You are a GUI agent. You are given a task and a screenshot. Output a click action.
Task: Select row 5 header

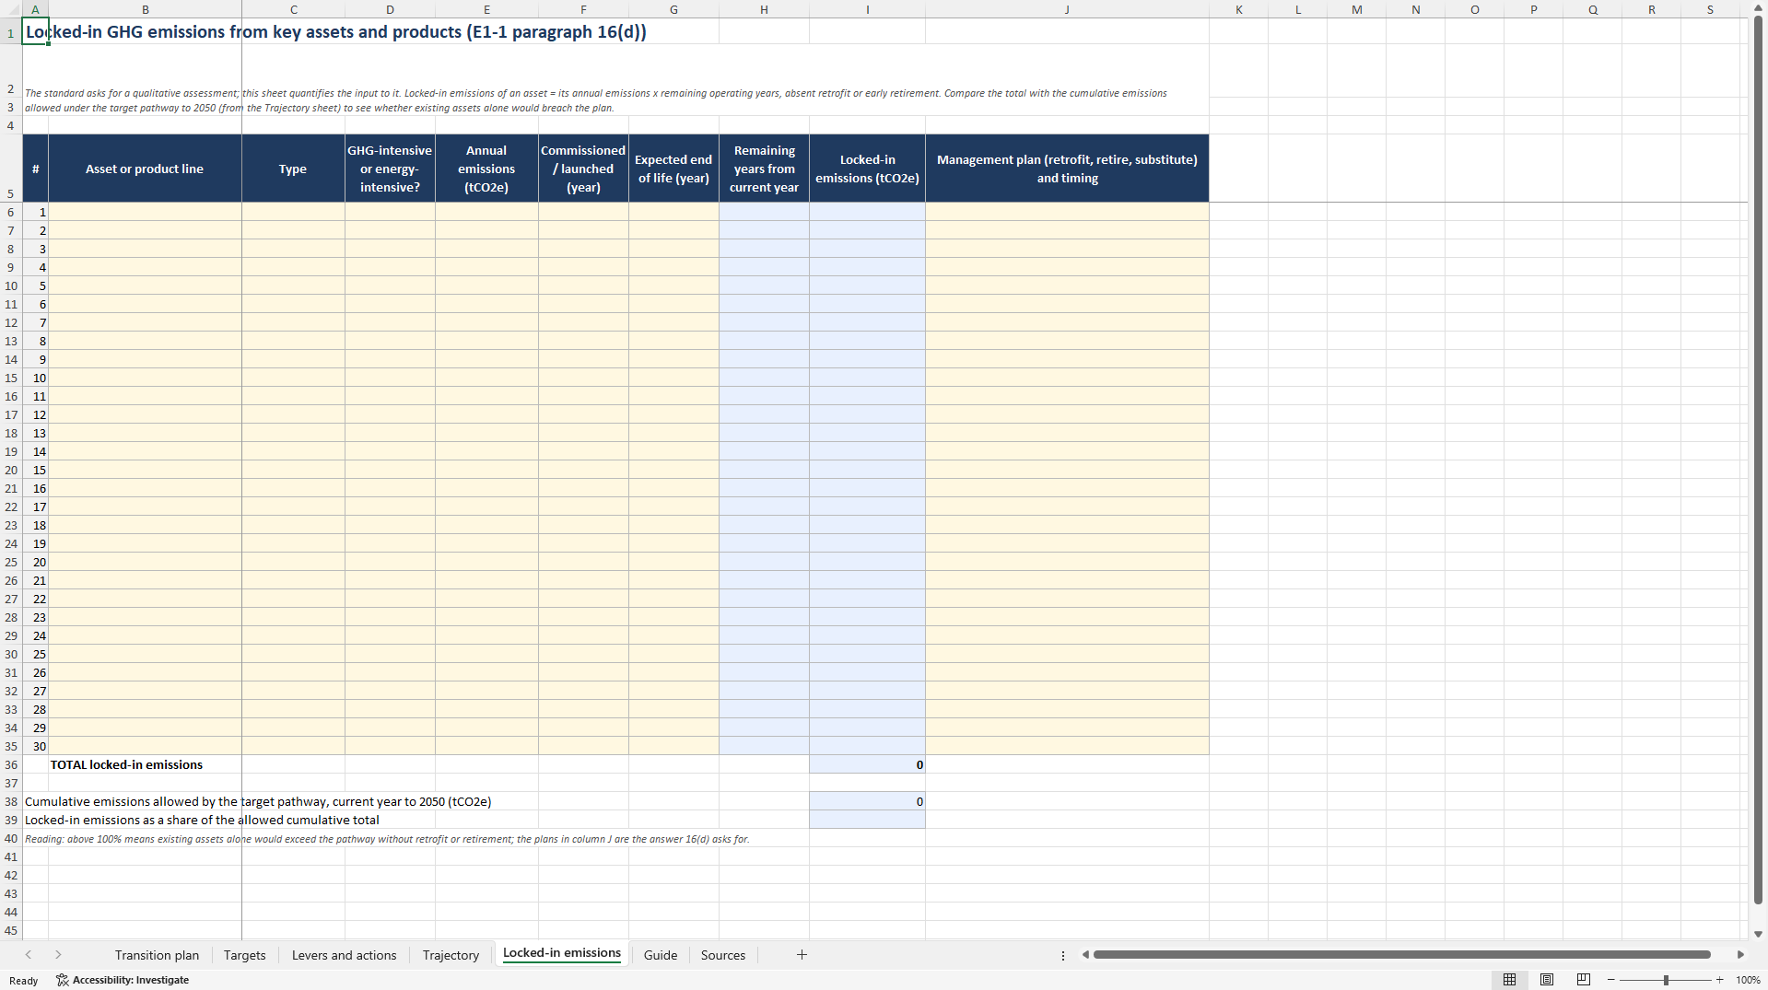tap(11, 169)
